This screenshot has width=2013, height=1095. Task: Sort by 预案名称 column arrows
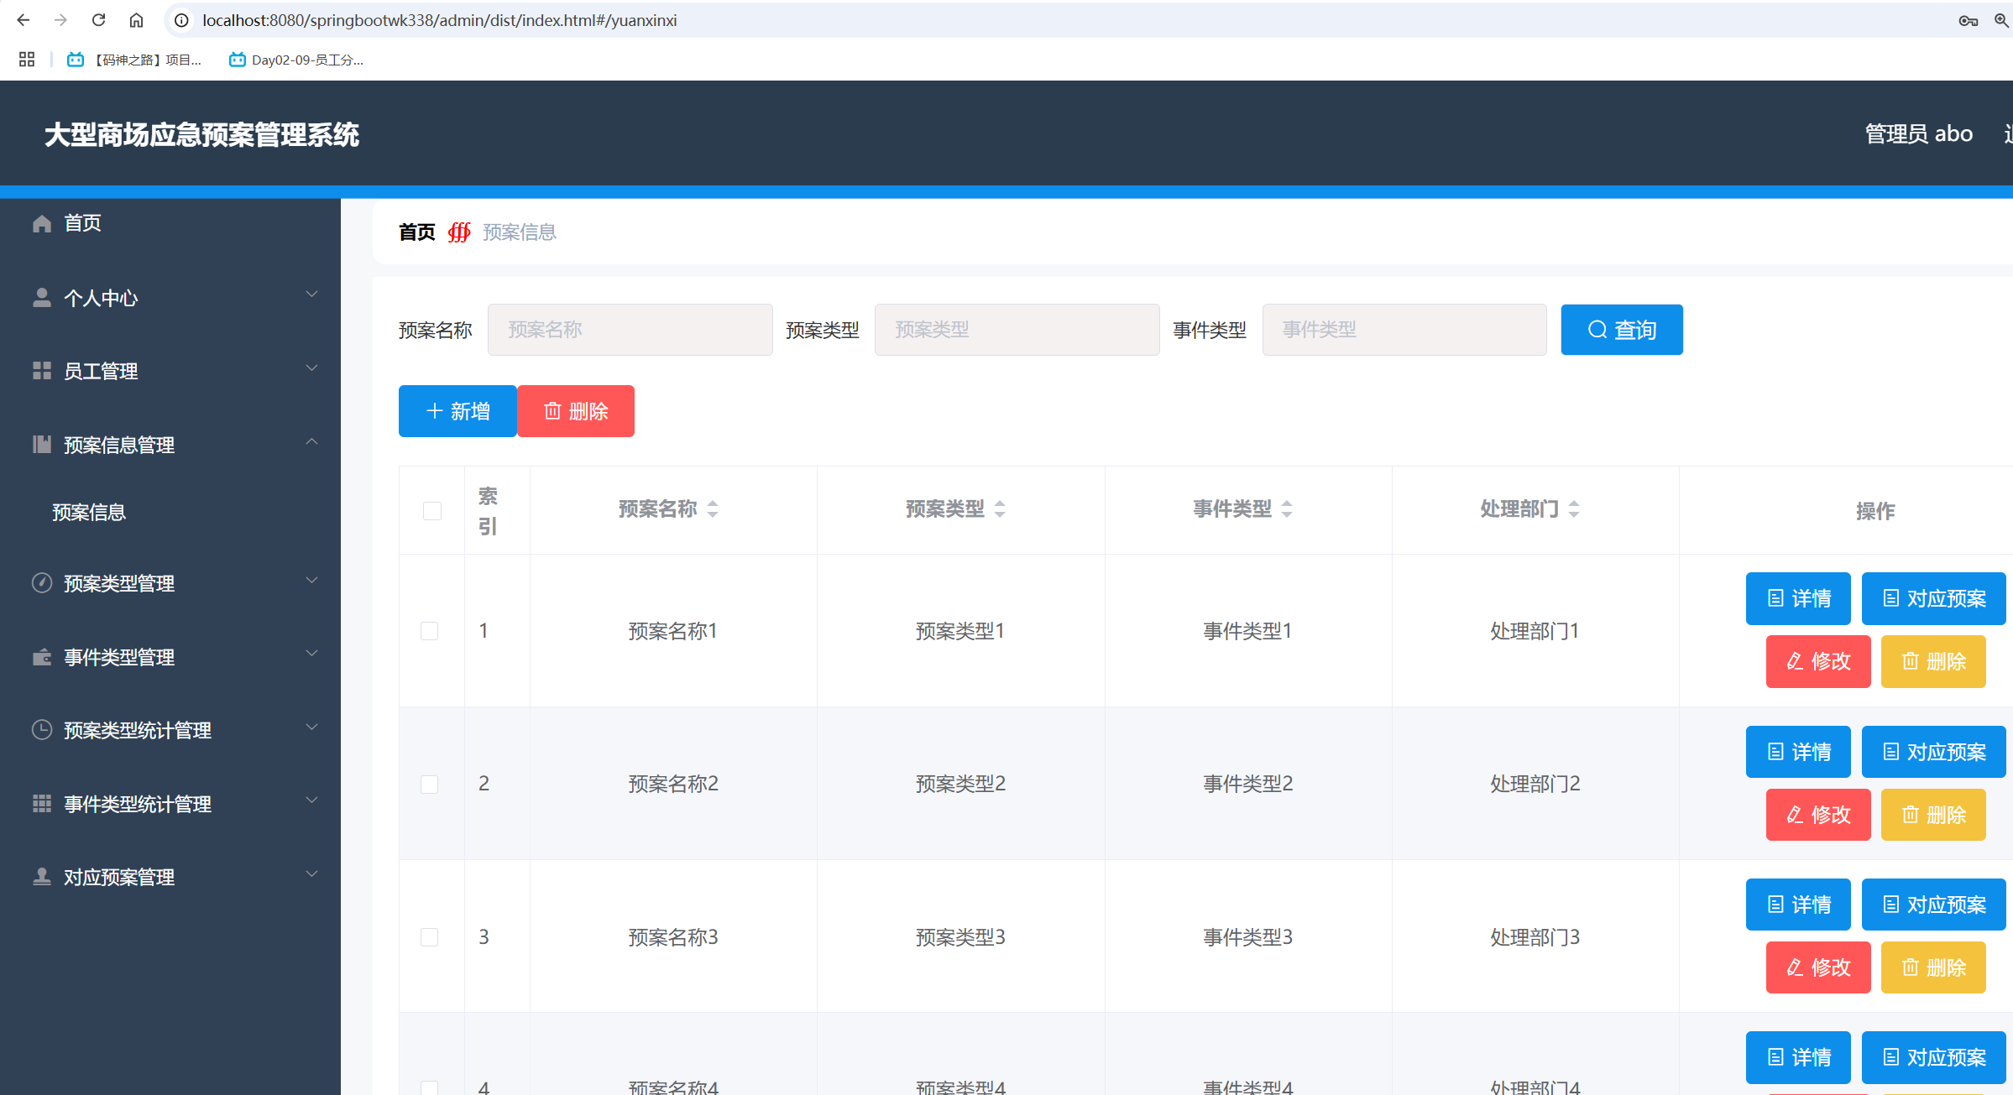[x=713, y=508]
